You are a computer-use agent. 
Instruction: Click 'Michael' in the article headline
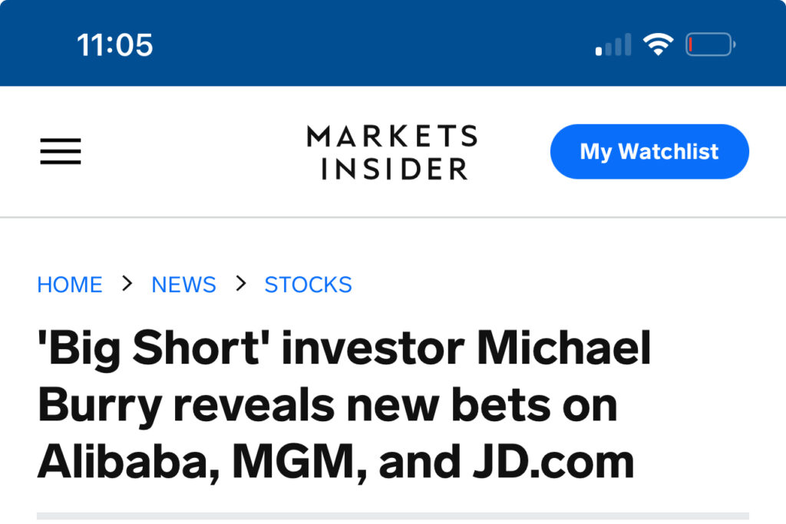point(564,349)
